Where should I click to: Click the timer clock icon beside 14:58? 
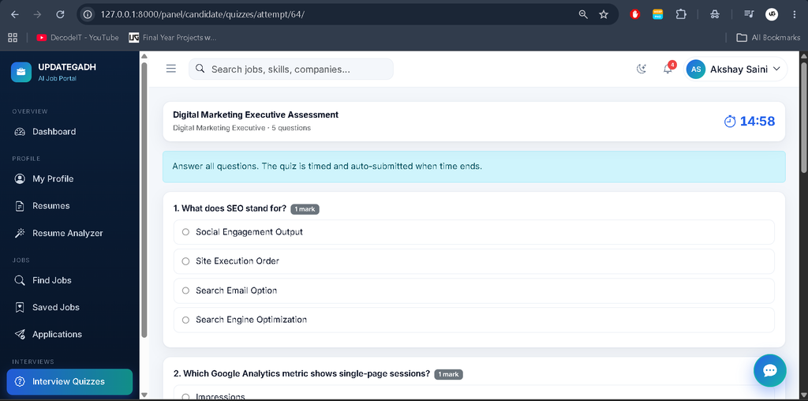[x=730, y=121]
